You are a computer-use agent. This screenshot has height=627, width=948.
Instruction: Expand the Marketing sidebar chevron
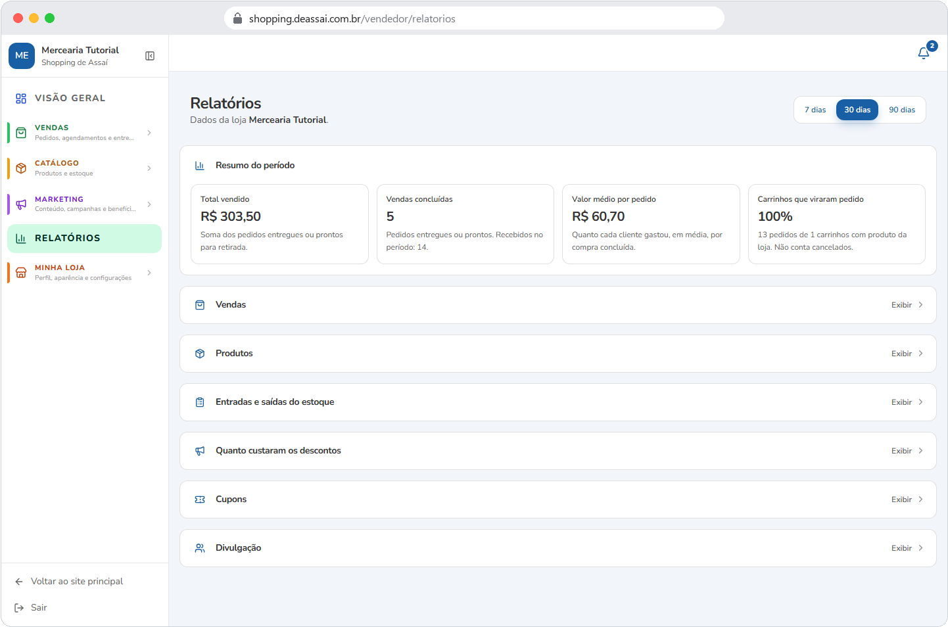[x=149, y=204]
